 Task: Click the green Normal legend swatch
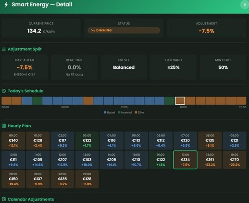coord(119,113)
